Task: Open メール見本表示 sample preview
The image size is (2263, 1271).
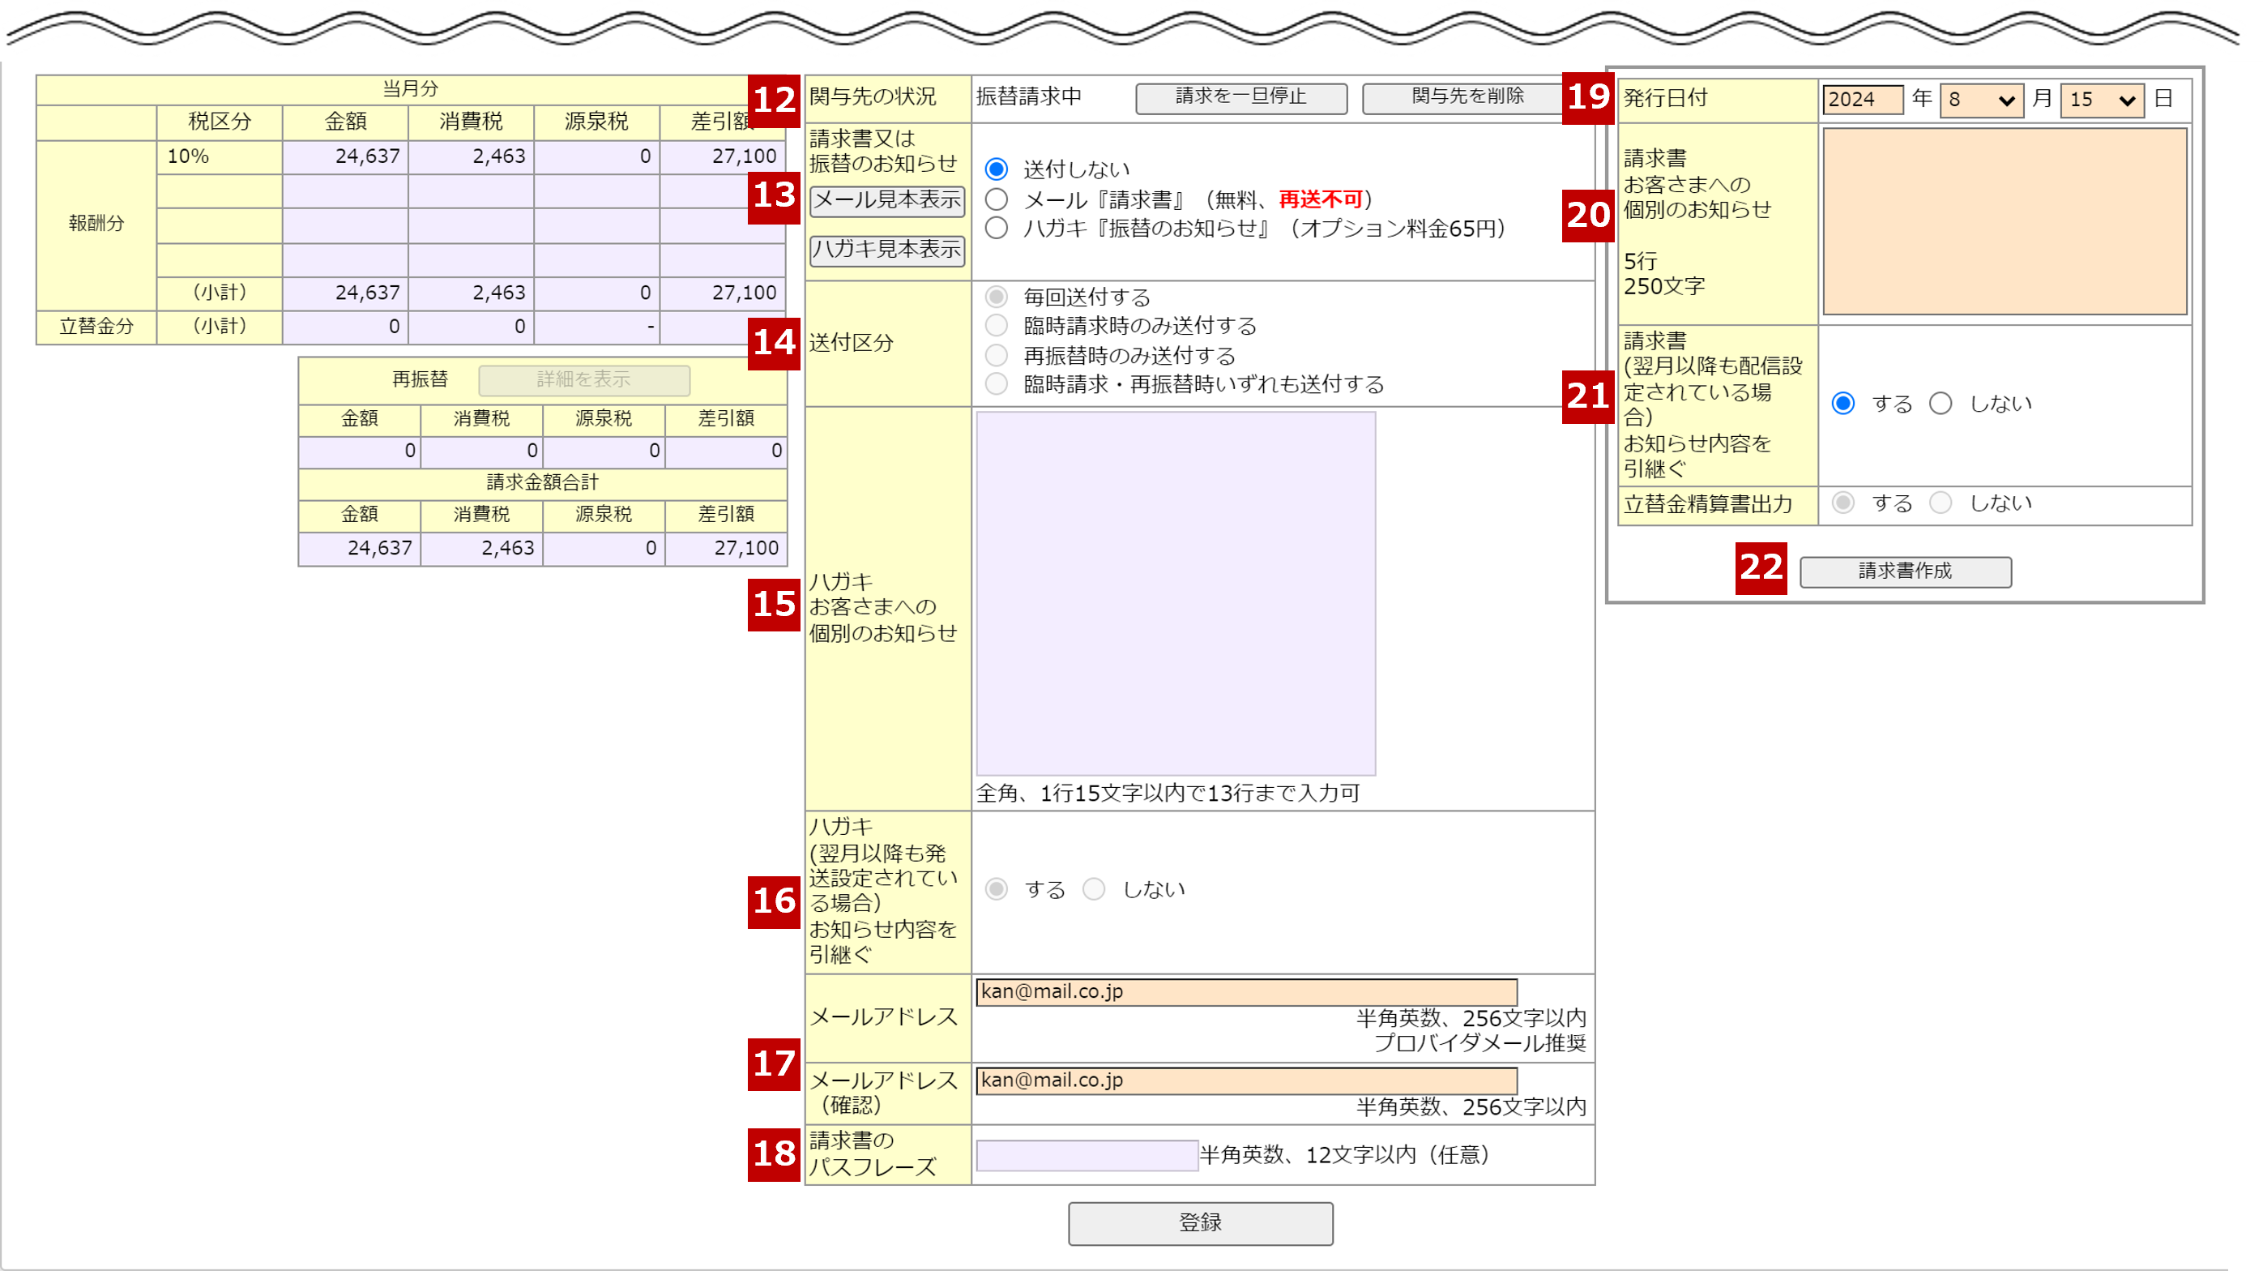Action: click(x=886, y=200)
